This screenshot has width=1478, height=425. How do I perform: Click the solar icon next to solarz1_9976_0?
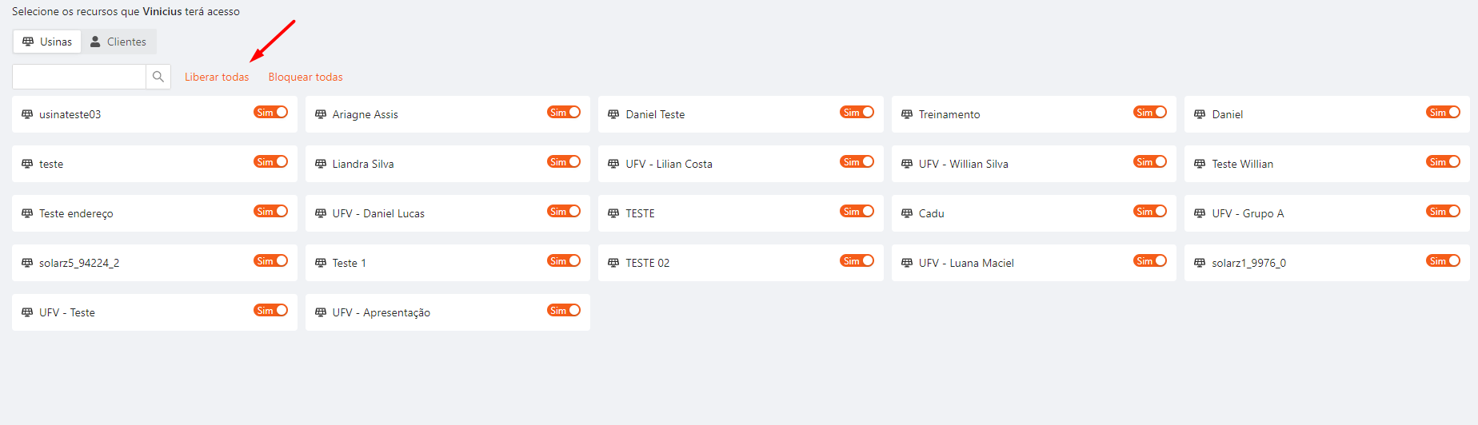click(x=1200, y=263)
